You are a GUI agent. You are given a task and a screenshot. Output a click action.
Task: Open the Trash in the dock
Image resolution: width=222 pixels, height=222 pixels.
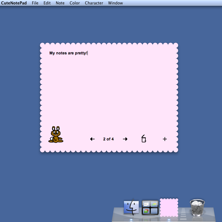pos(197,208)
